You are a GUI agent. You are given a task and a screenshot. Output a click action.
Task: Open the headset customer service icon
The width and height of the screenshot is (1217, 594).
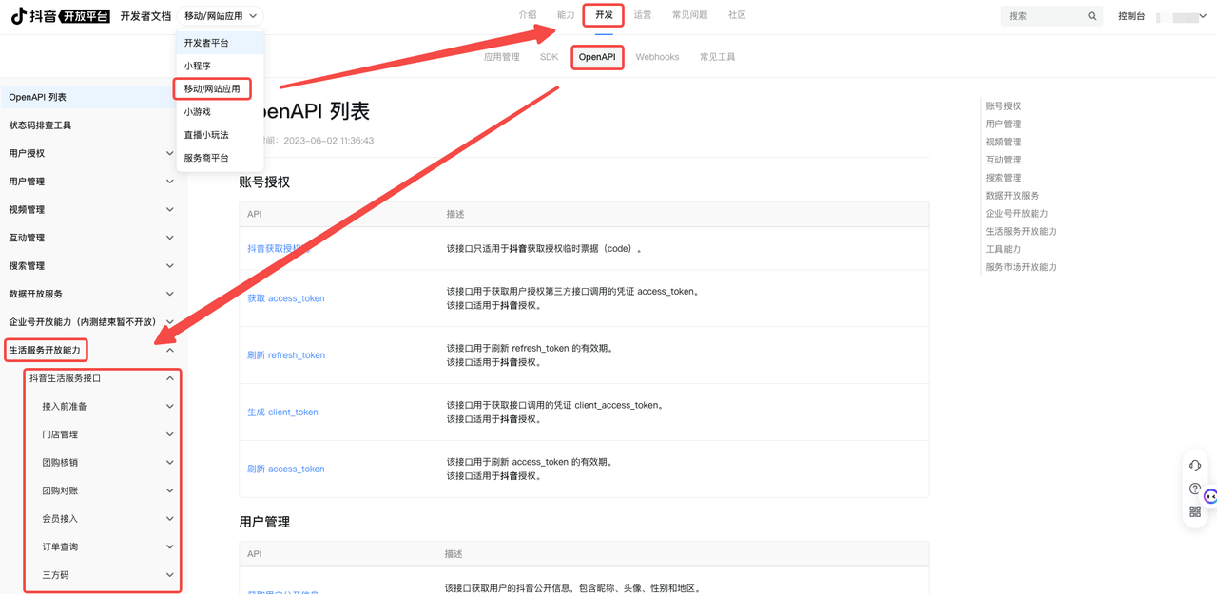coord(1195,466)
